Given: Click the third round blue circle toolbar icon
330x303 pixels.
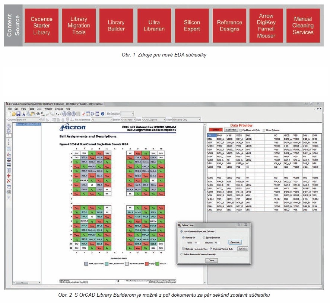Looking at the screenshot, I should click(74, 114).
